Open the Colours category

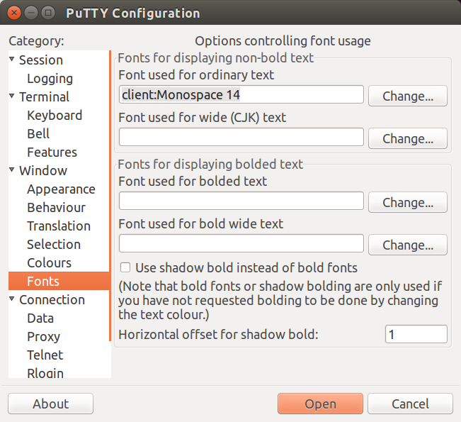[49, 262]
